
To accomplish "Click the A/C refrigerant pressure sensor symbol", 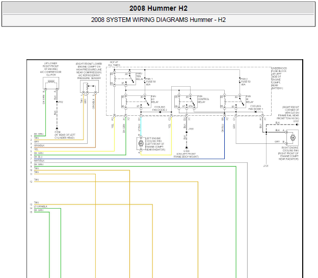I will pyautogui.click(x=90, y=87).
